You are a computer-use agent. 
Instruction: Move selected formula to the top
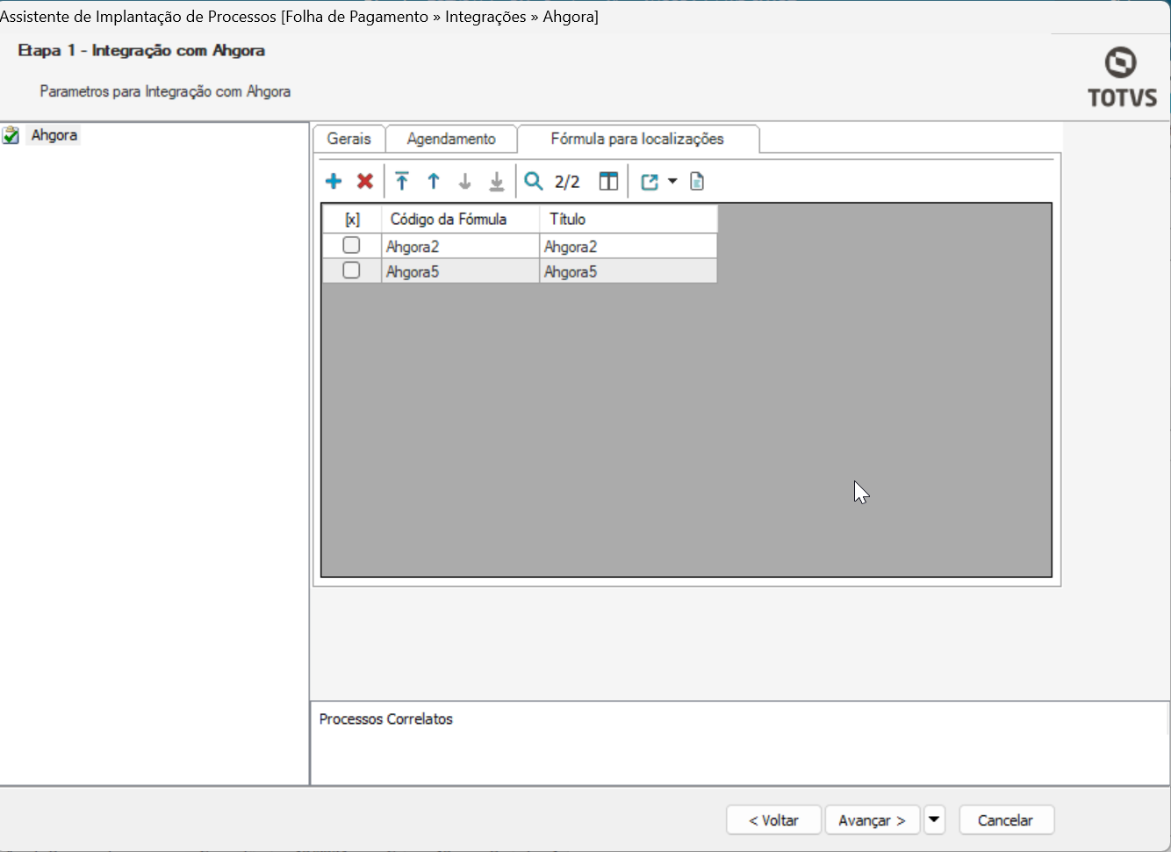(402, 182)
